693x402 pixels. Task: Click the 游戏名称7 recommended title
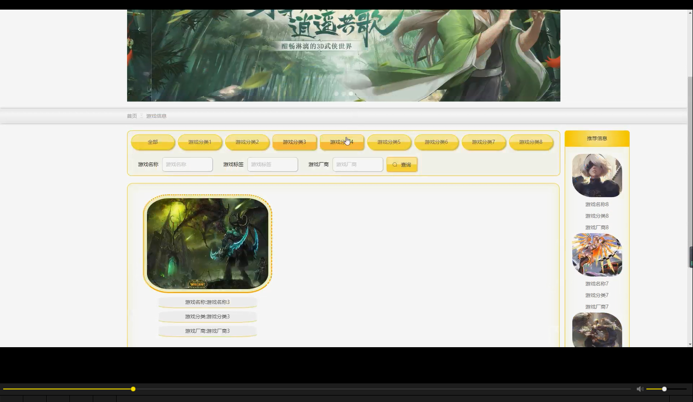click(x=597, y=284)
